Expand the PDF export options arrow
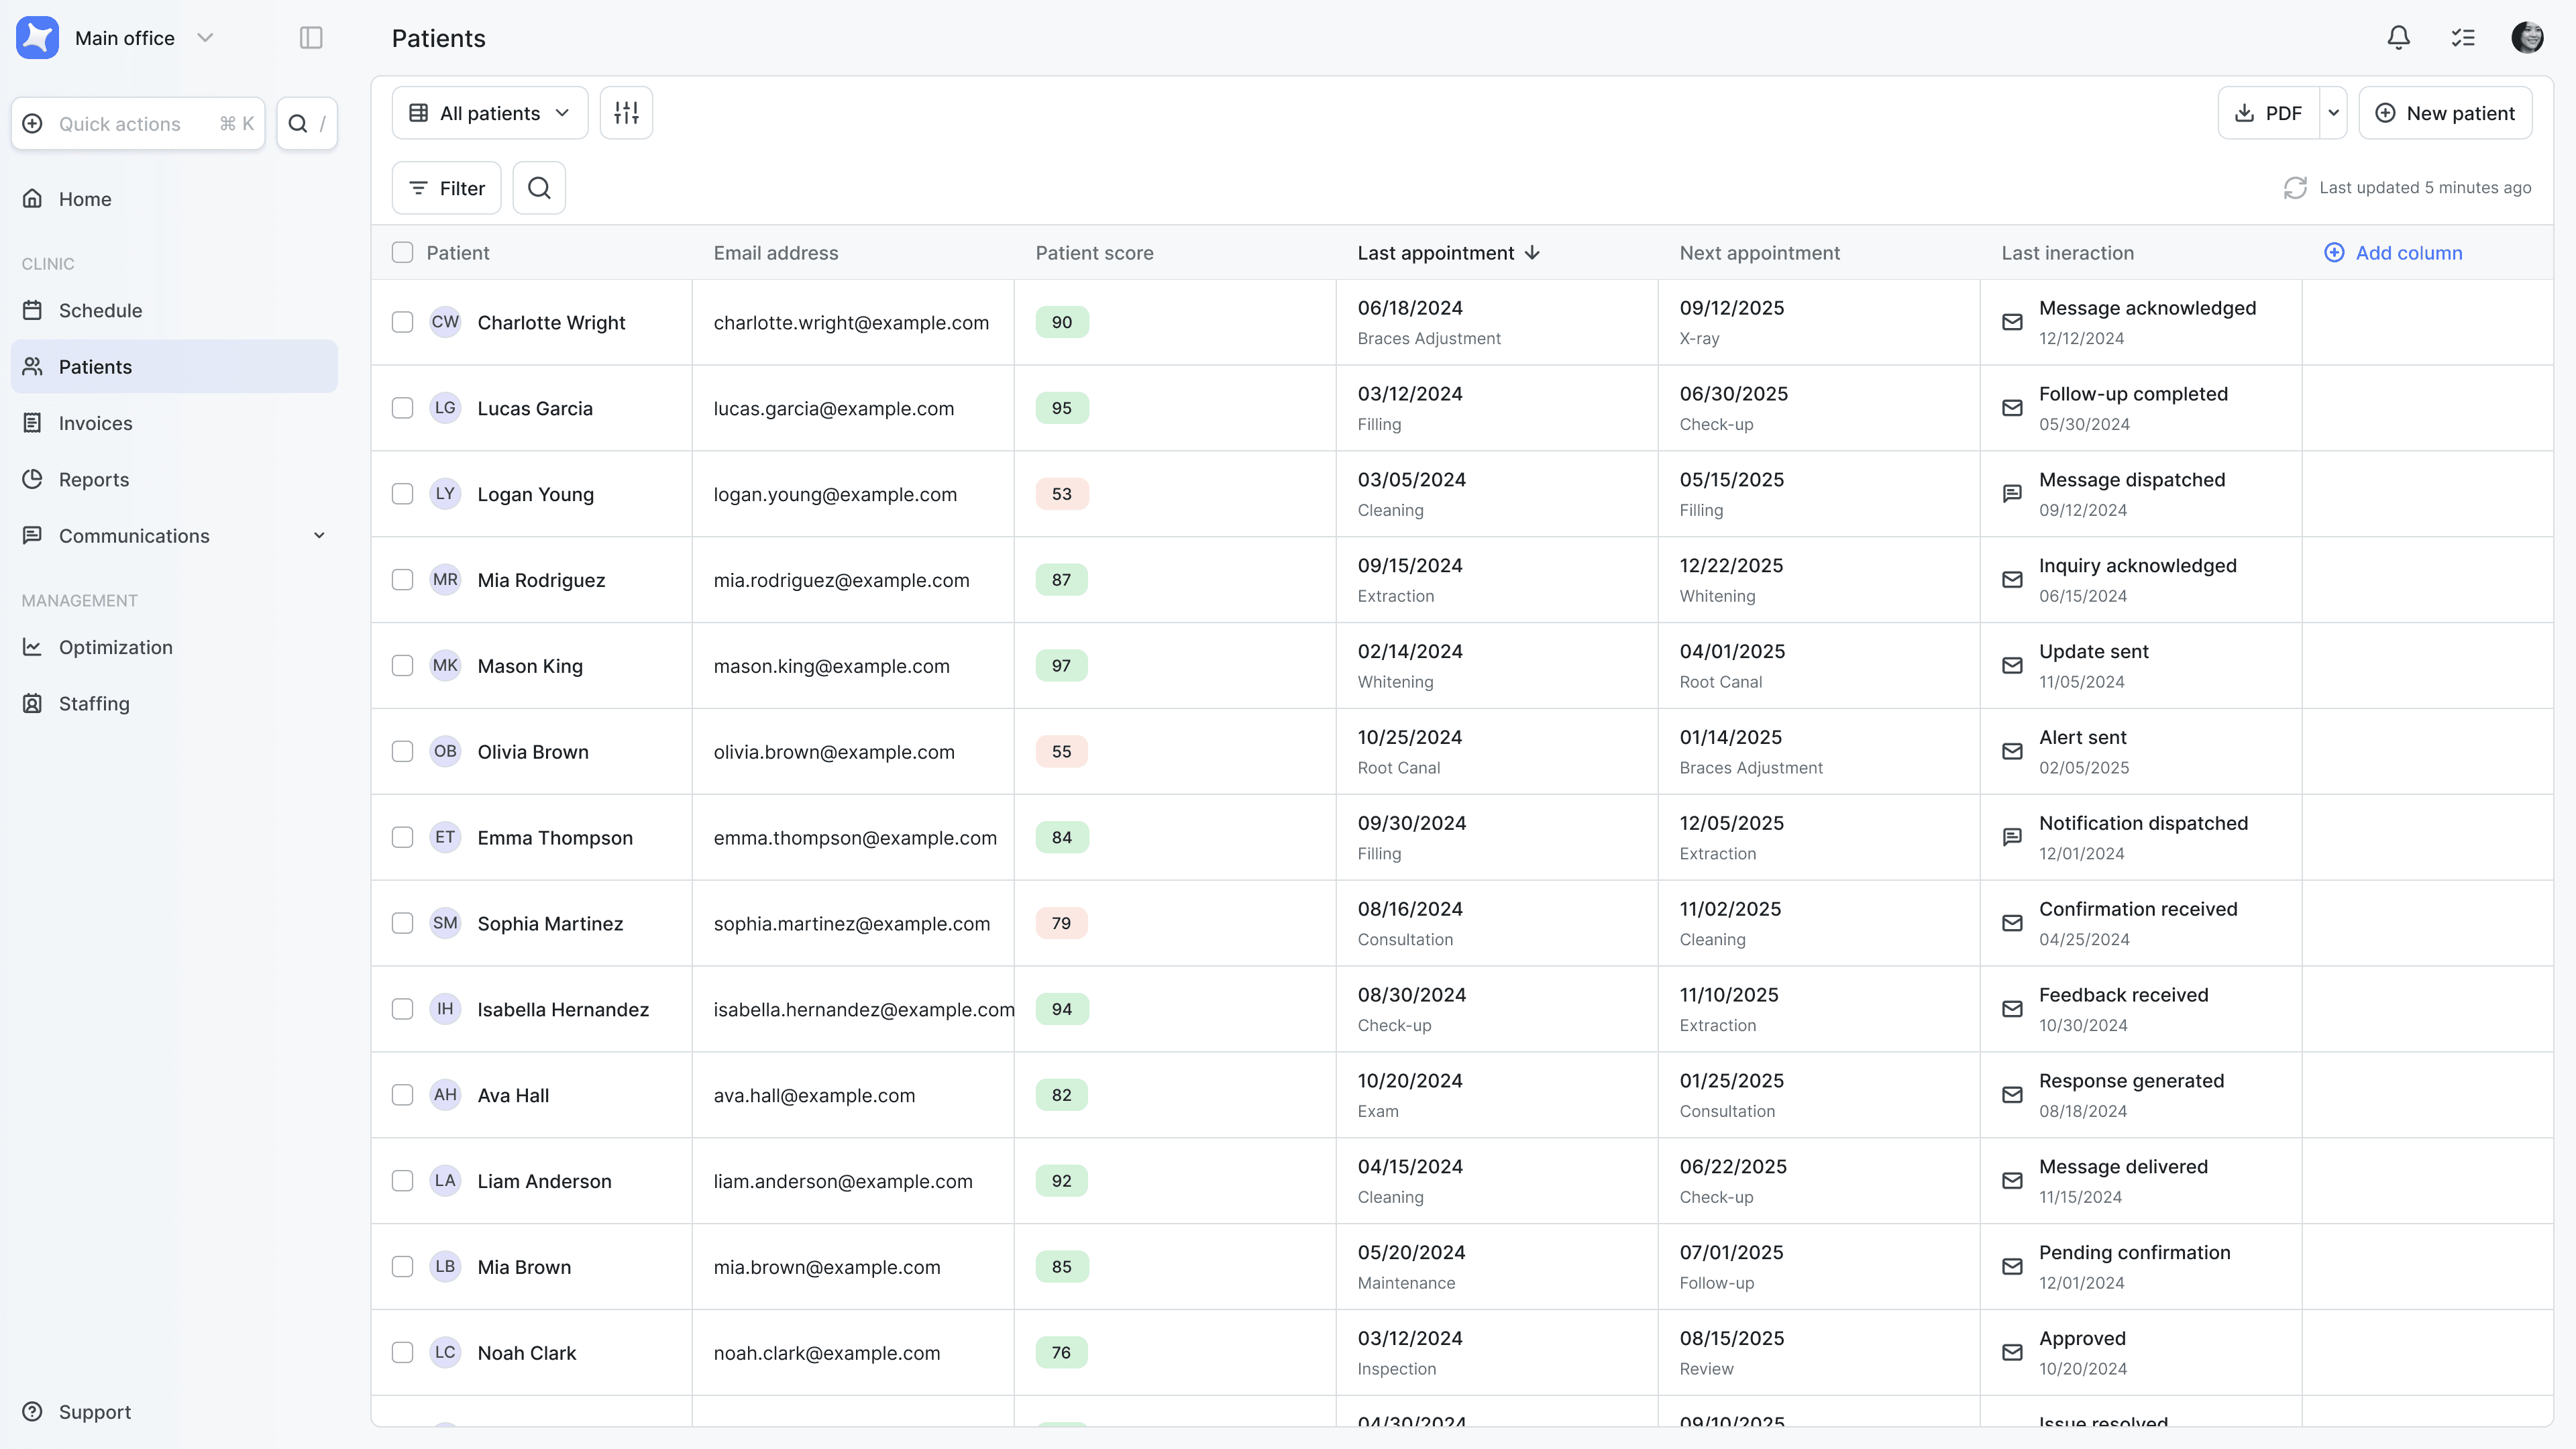Screen dimensions: 2576x1449 (x=2333, y=113)
